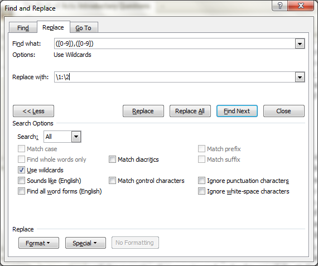The width and height of the screenshot is (318, 266).
Task: Open the Format menu button
Action: coord(38,243)
